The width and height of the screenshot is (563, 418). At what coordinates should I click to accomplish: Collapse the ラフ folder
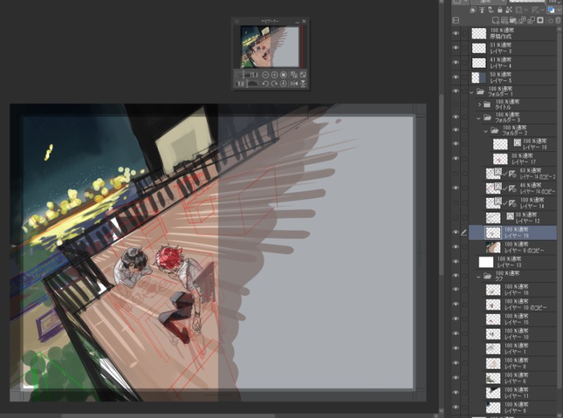coord(479,277)
